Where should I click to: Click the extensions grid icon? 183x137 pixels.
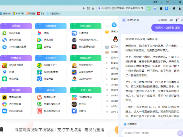[x=161, y=8]
